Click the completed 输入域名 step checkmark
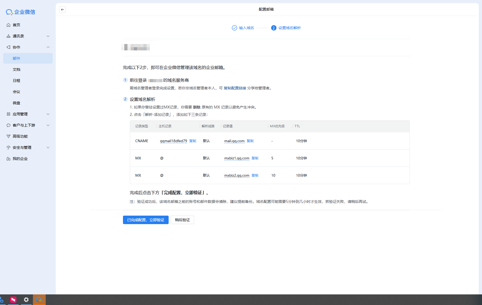Screen dimensions: 482x305 (x=234, y=28)
